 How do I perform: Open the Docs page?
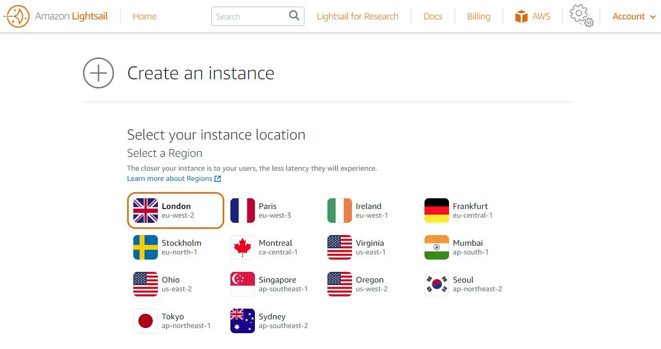433,16
